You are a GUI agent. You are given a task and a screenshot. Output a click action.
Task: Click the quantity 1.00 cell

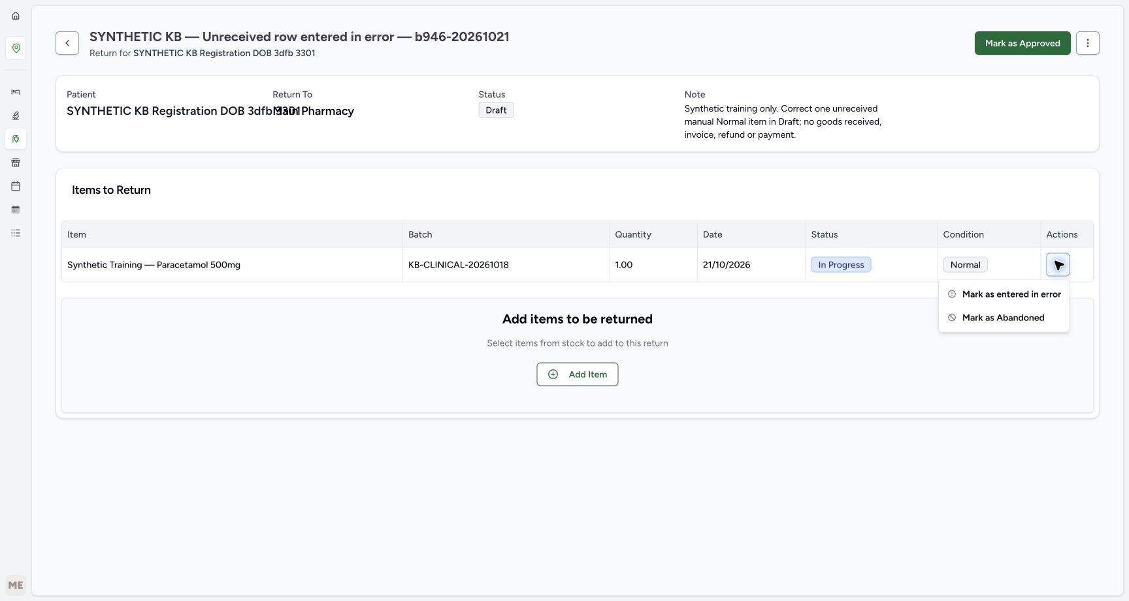[653, 265]
